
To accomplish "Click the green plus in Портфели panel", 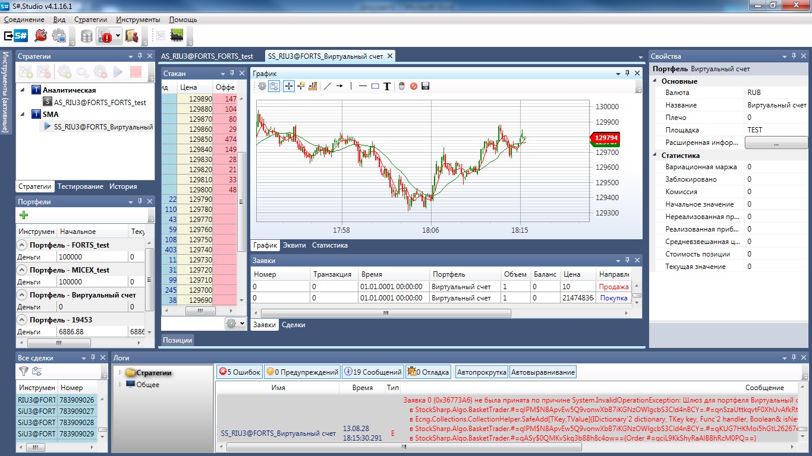I will tap(24, 215).
